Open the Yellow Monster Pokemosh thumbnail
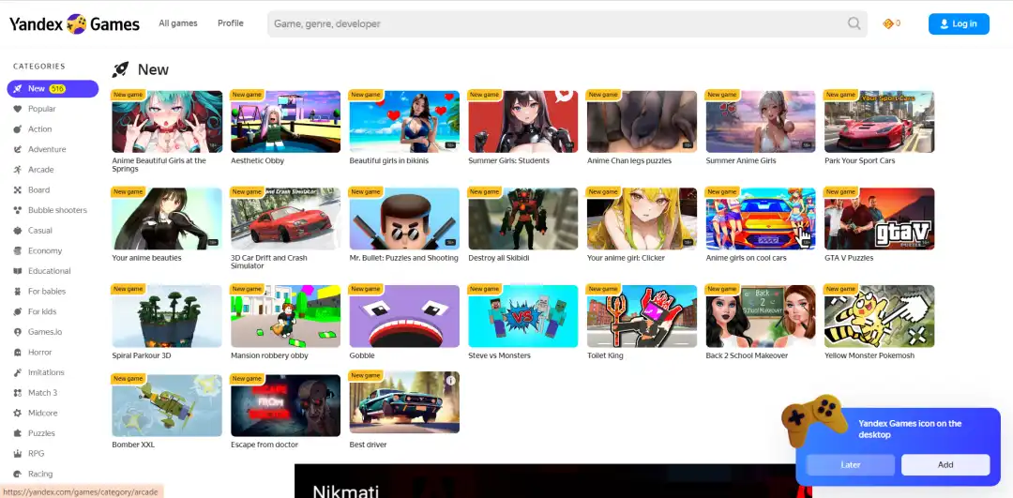Image resolution: width=1013 pixels, height=498 pixels. pos(879,316)
